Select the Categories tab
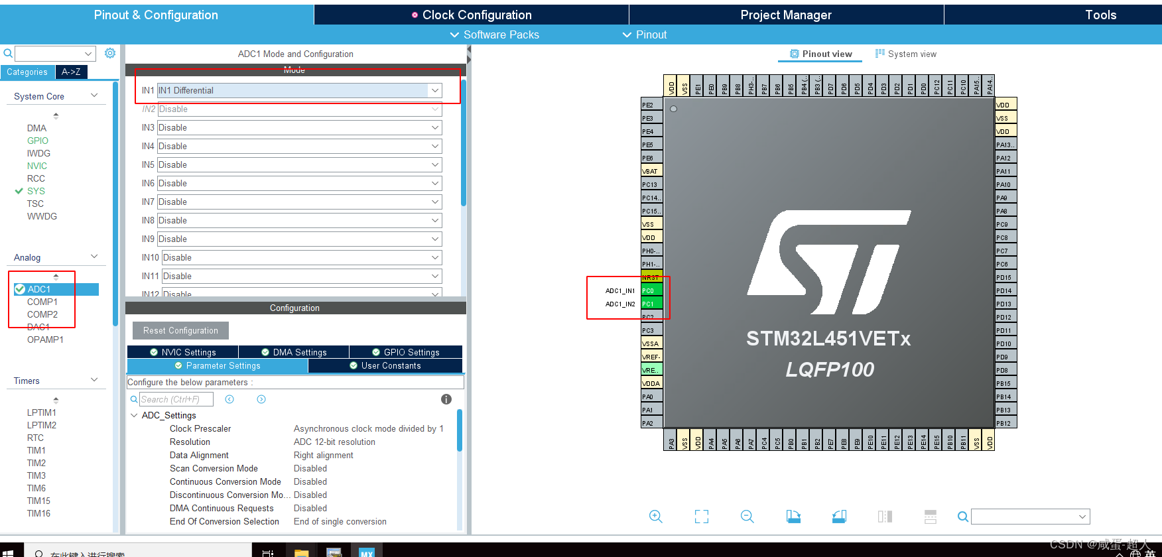 click(27, 72)
